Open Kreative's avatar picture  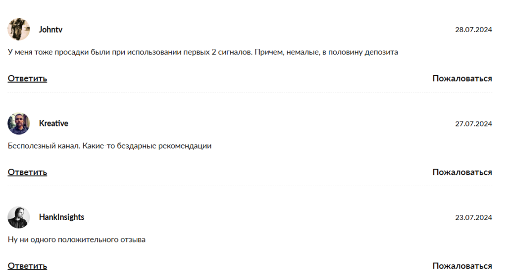pyautogui.click(x=18, y=123)
